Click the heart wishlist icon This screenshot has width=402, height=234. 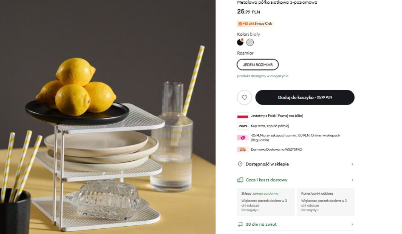tap(244, 97)
